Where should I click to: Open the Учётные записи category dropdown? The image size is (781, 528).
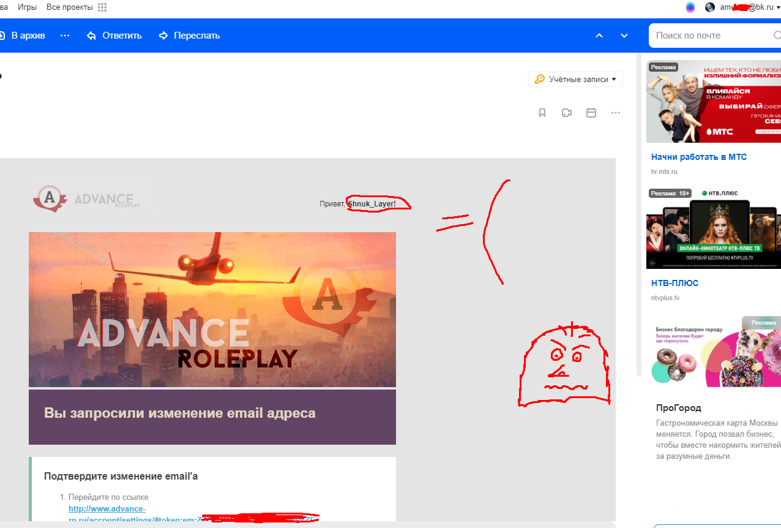[575, 79]
